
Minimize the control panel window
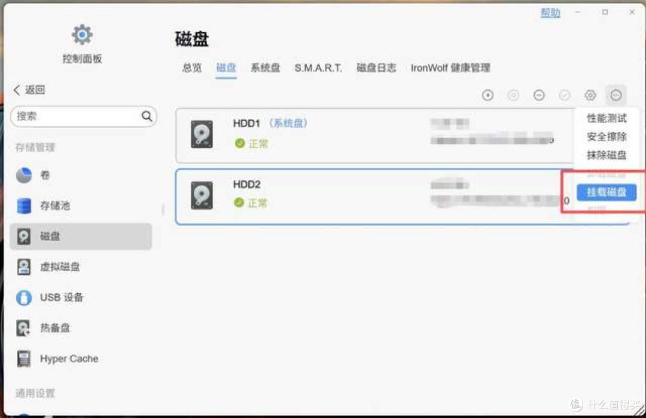click(578, 13)
